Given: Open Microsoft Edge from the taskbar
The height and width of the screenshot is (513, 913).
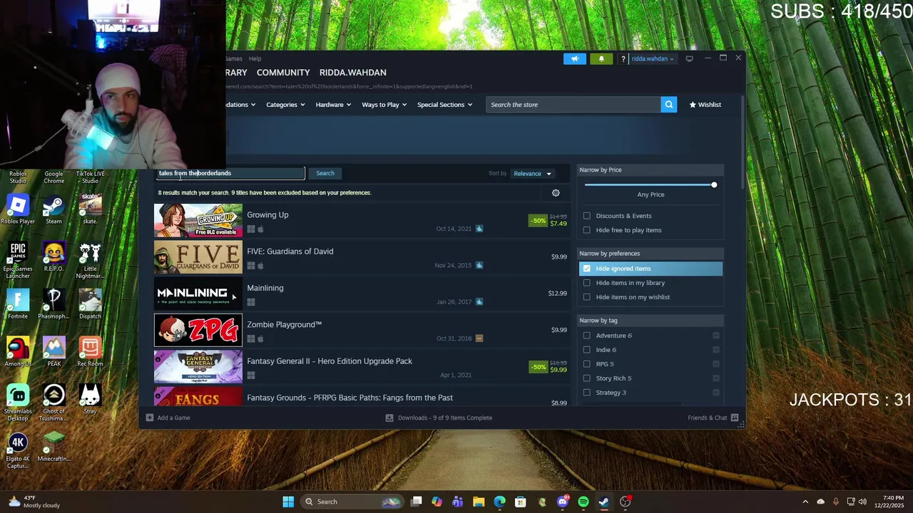Looking at the screenshot, I should tap(499, 502).
